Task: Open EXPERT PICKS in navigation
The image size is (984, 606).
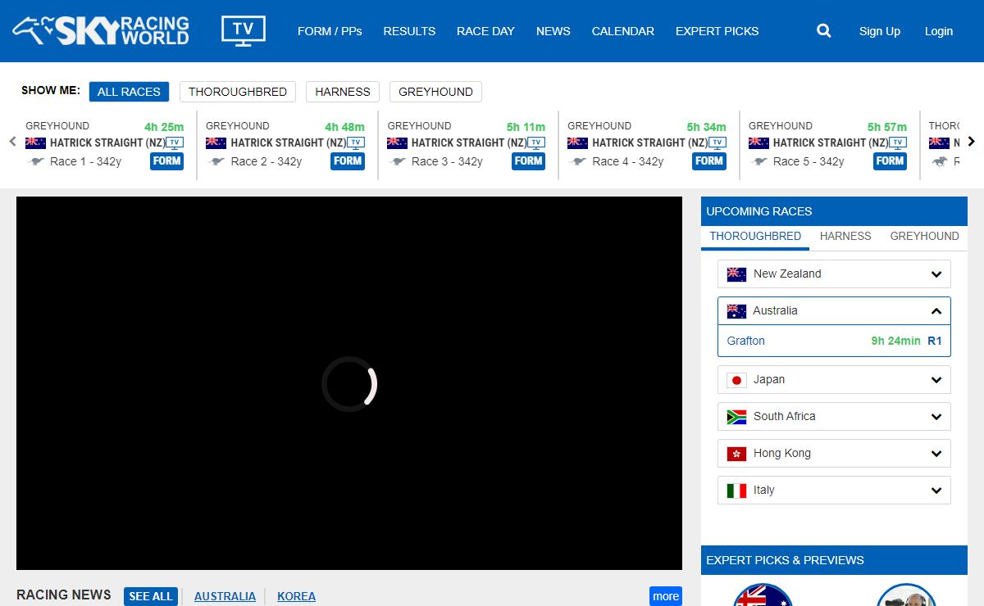Action: click(x=717, y=31)
